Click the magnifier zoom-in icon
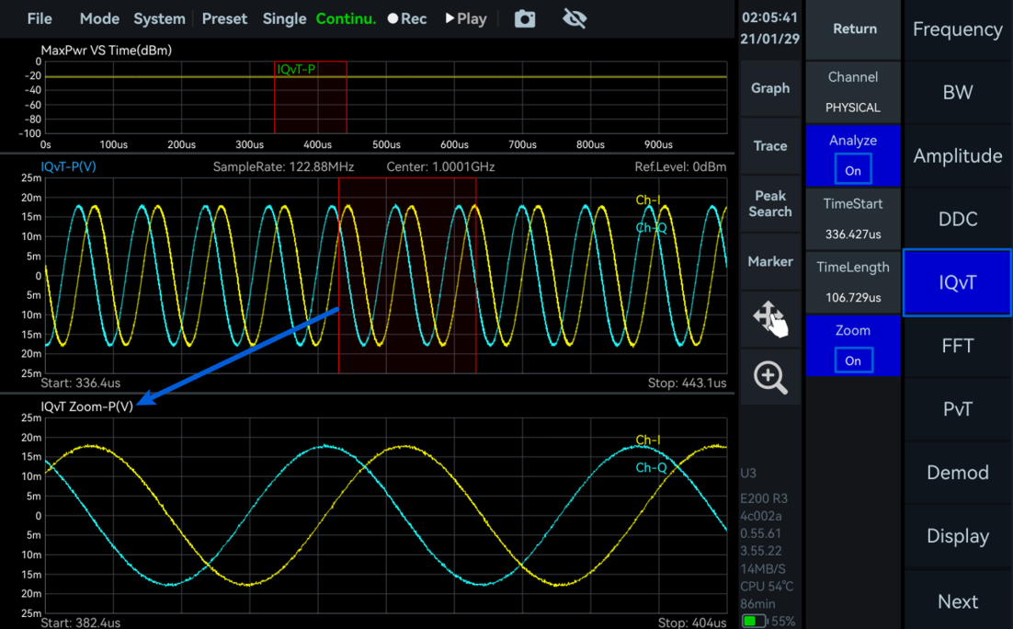This screenshot has width=1013, height=629. [770, 377]
